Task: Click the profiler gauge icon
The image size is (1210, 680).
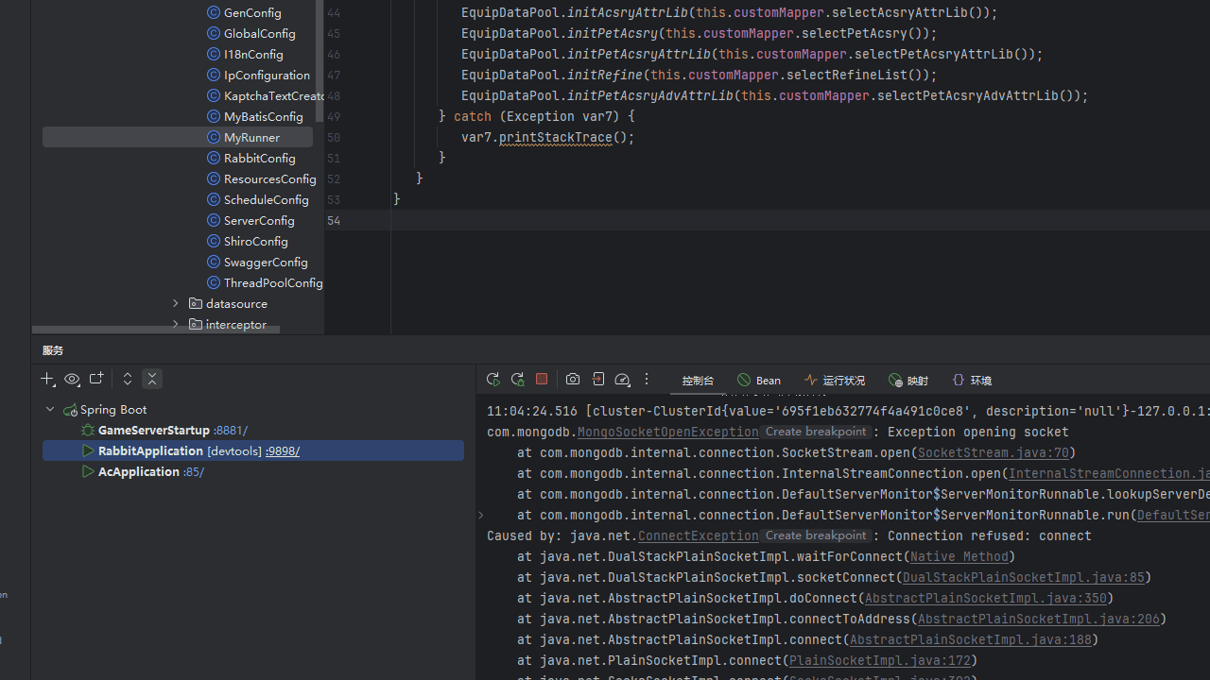Action: pyautogui.click(x=622, y=379)
